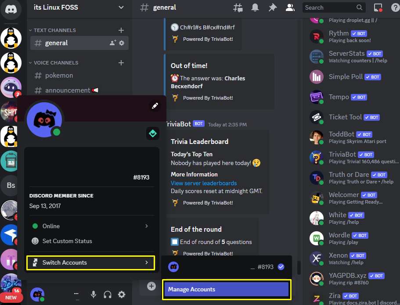This screenshot has height=305, width=400.
Task: Open Welcomer bot member entry
Action: [353, 198]
